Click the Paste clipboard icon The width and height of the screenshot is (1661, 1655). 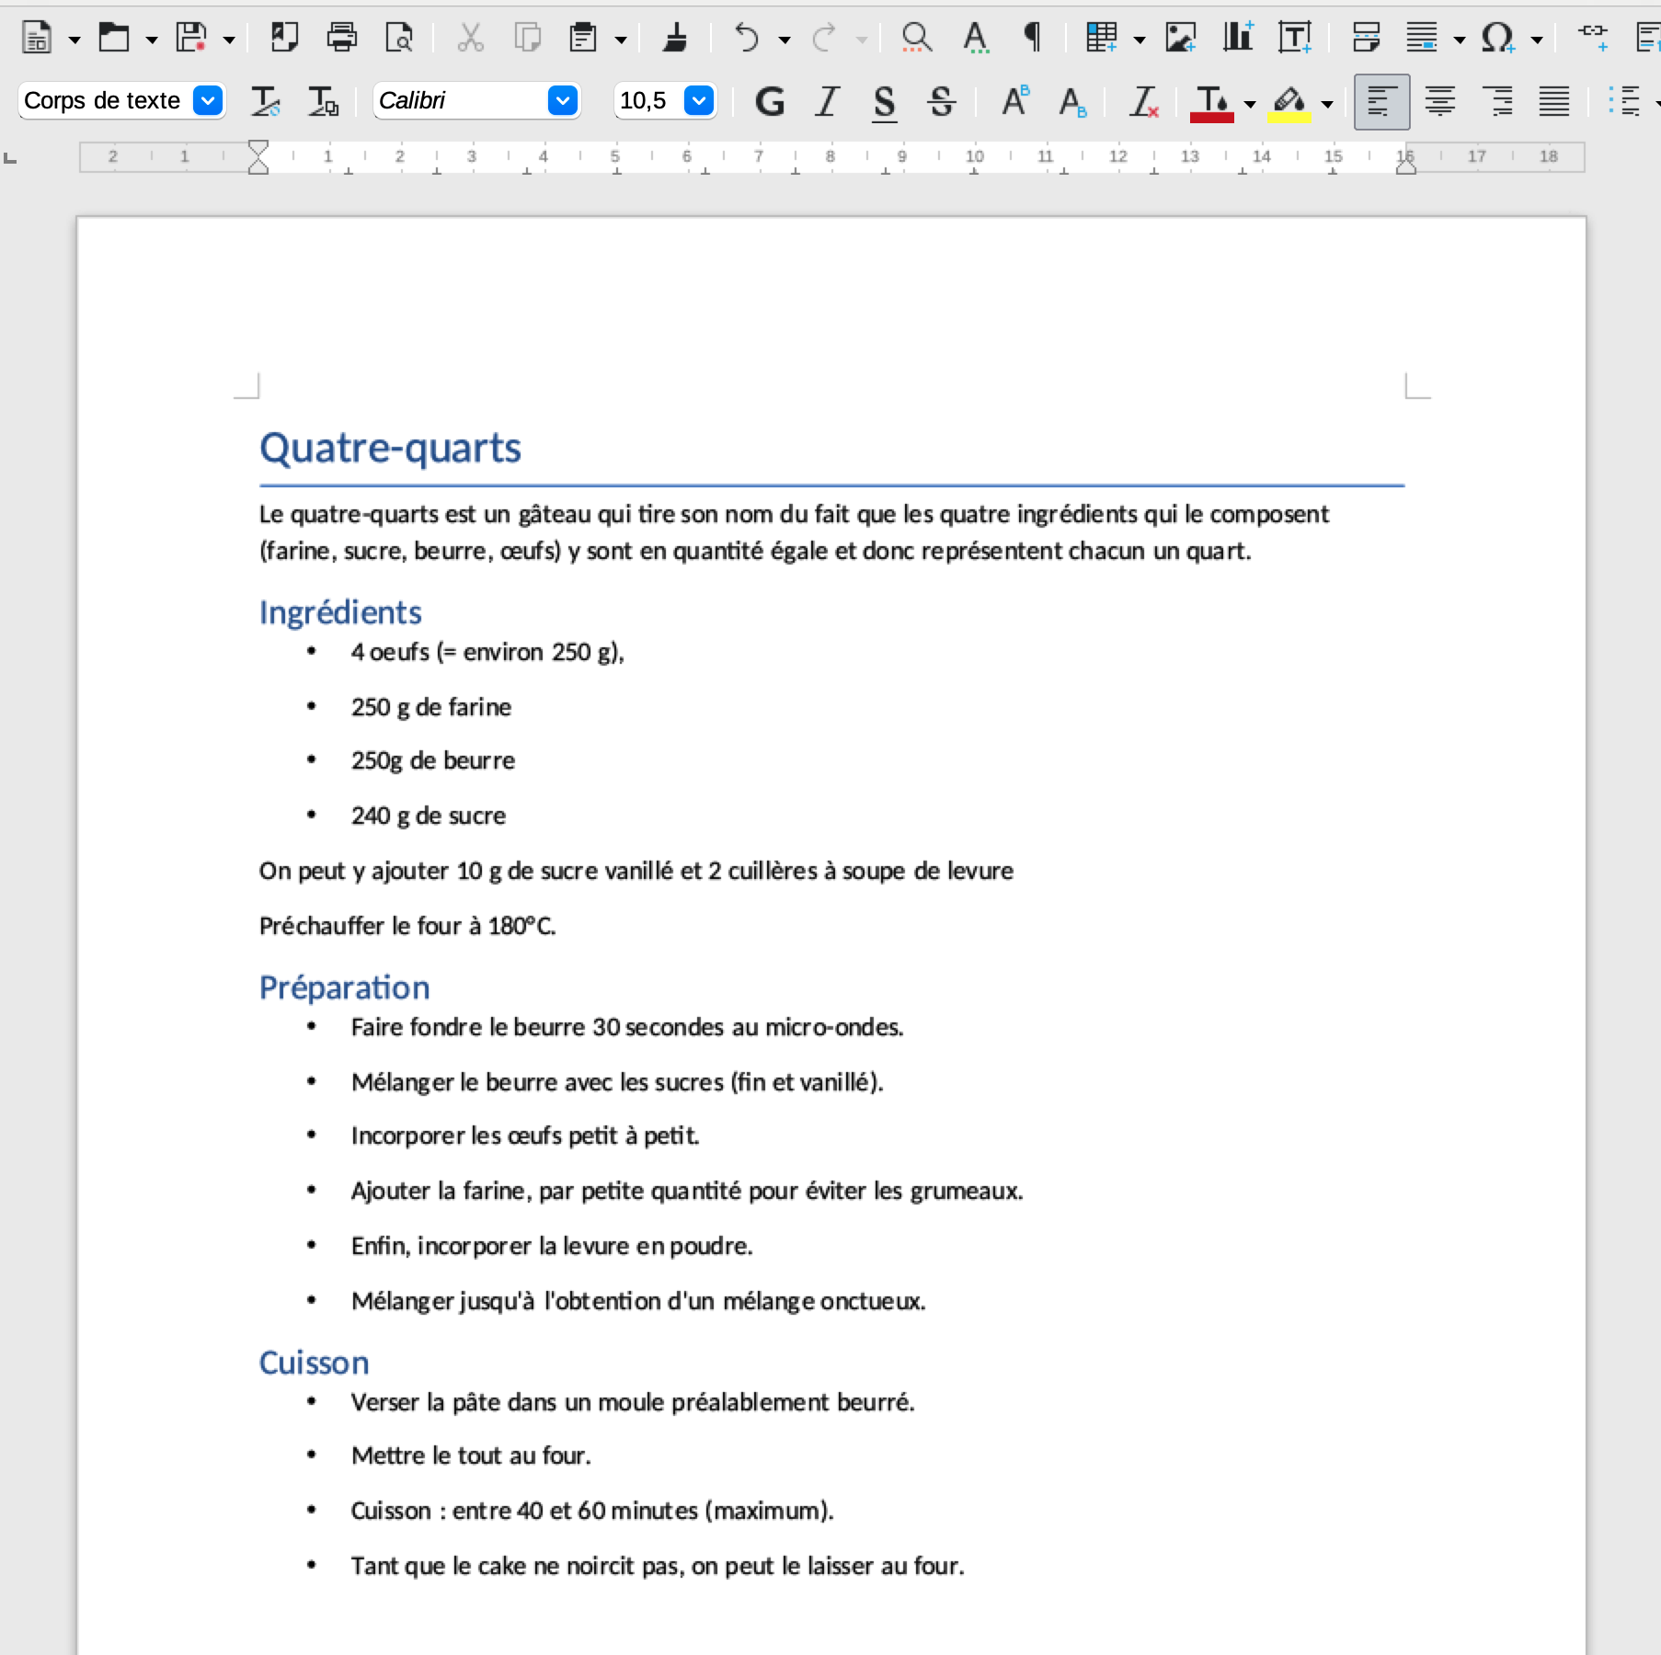point(583,38)
